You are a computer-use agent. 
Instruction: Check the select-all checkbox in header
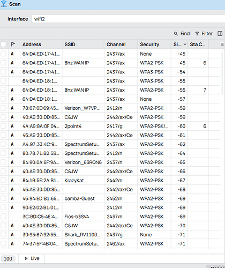click(3, 44)
